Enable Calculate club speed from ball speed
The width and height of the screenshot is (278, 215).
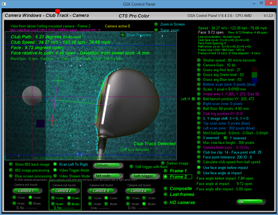(199, 162)
